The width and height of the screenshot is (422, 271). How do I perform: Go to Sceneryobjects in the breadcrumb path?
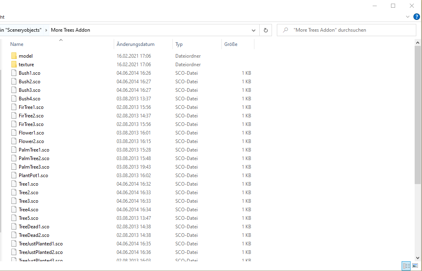(x=22, y=30)
